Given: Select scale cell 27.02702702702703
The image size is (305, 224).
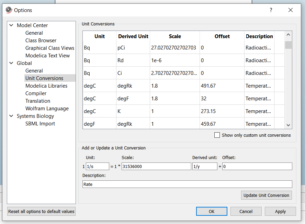Looking at the screenshot, I should (x=175, y=48).
